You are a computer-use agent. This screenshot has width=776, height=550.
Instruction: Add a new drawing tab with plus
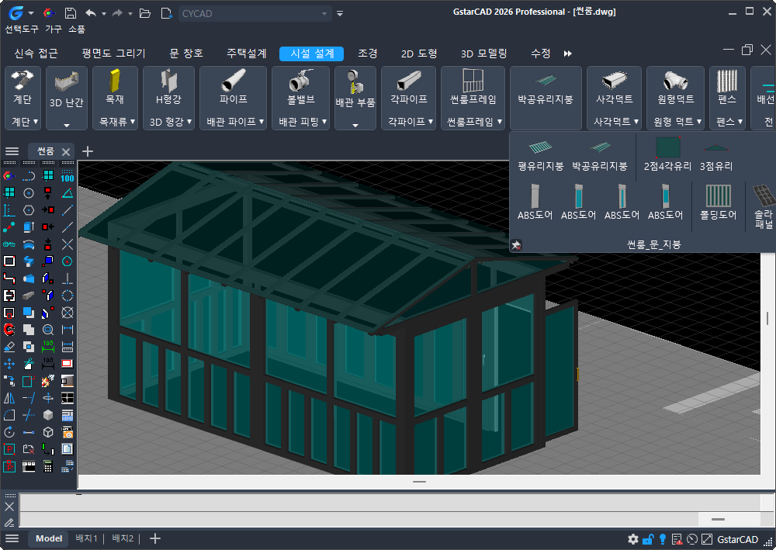pyautogui.click(x=88, y=151)
